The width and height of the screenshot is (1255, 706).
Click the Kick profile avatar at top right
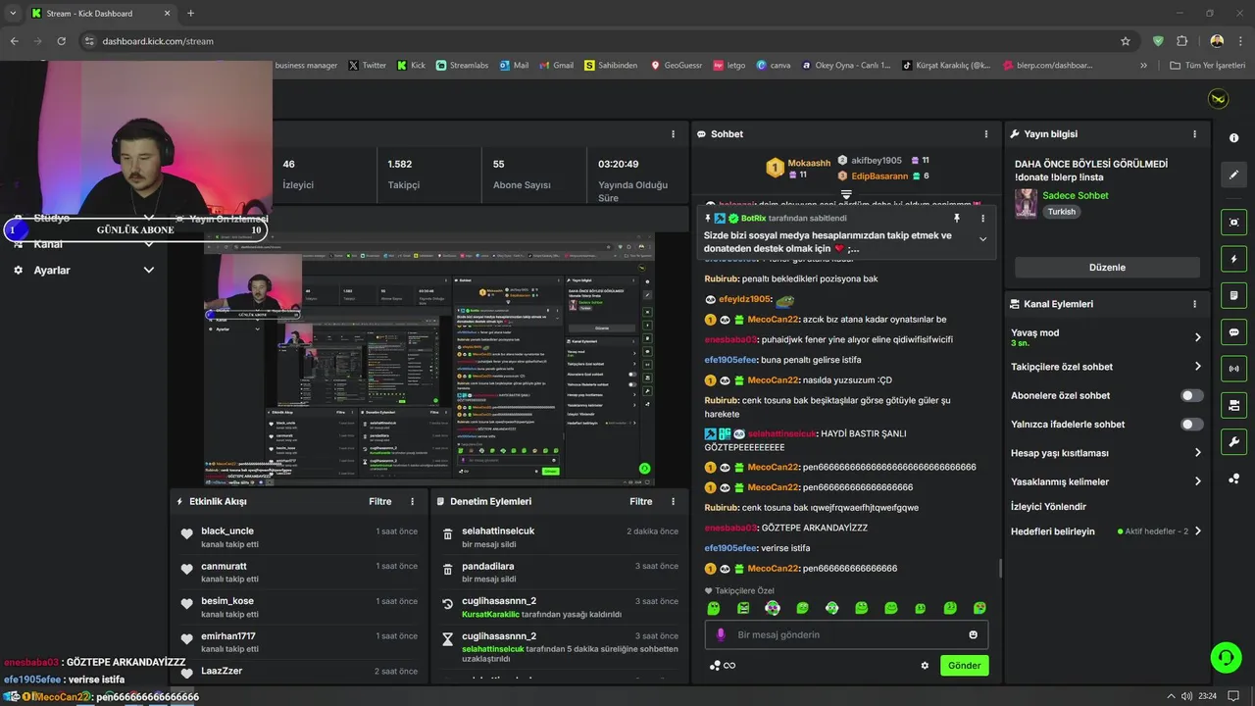[x=1219, y=99]
